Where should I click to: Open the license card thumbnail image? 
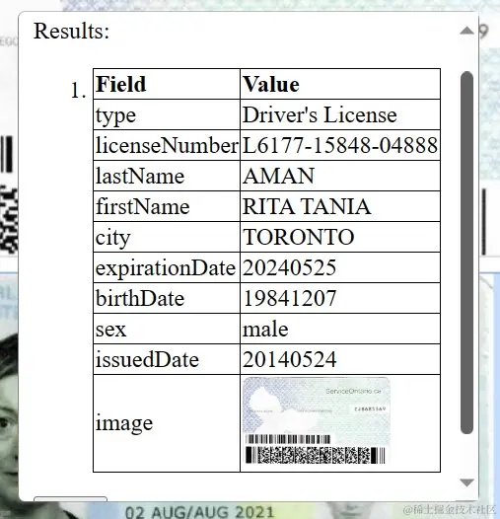pos(317,420)
